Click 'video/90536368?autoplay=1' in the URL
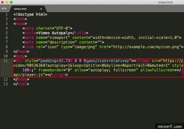 point(42,65)
